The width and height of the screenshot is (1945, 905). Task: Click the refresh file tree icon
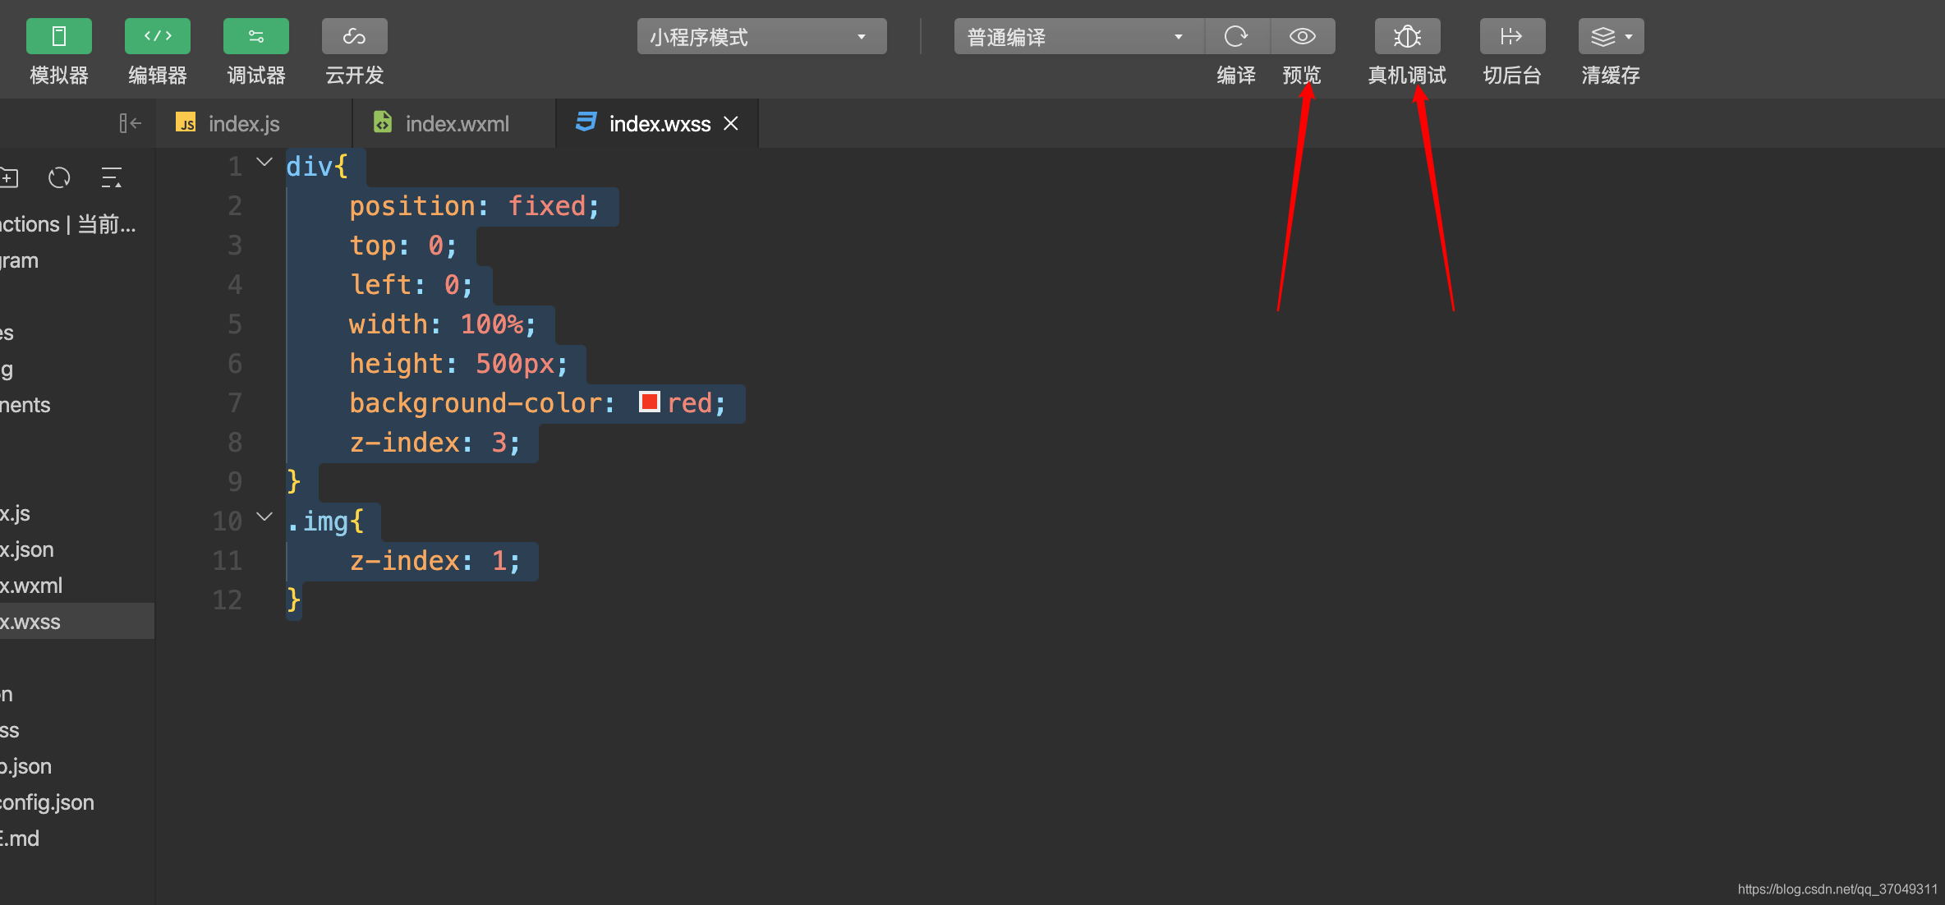[x=59, y=177]
